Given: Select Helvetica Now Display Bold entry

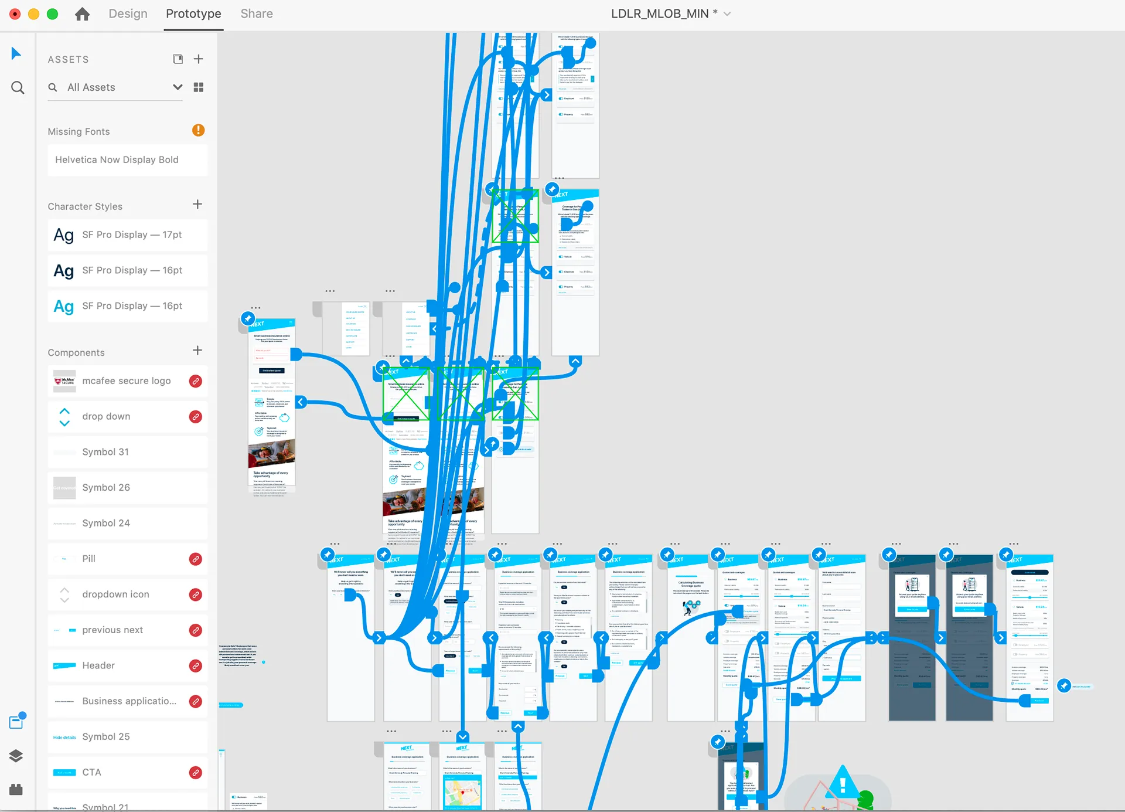Looking at the screenshot, I should point(128,160).
